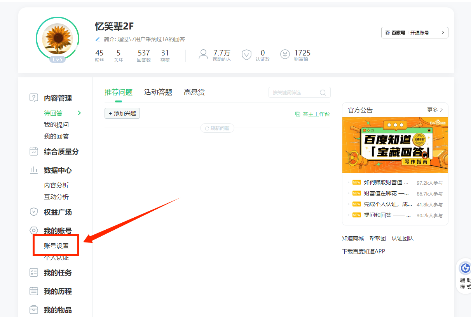This screenshot has width=471, height=317.
Task: Select 待回答 in the sidebar
Action: [53, 113]
